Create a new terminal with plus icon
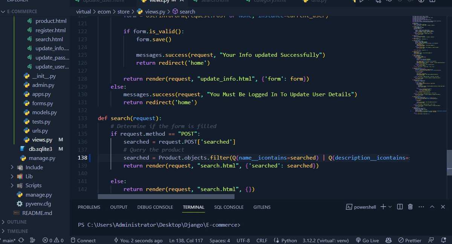The image size is (452, 244). click(x=383, y=207)
